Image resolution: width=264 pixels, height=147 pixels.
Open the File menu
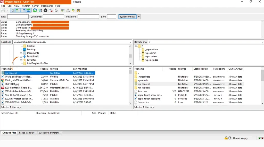coord(3,6)
